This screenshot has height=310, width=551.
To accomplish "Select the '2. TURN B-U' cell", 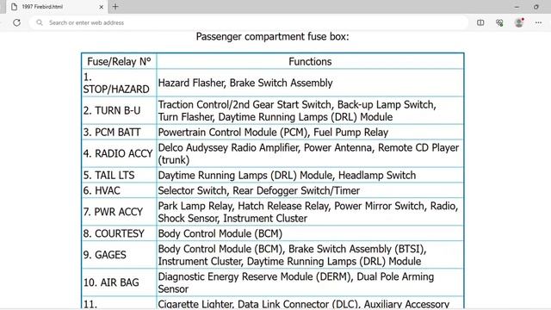I will pyautogui.click(x=119, y=111).
